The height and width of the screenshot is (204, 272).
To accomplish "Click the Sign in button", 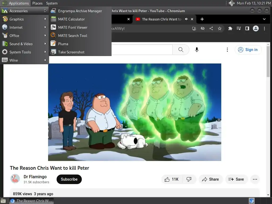I will pyautogui.click(x=248, y=50).
